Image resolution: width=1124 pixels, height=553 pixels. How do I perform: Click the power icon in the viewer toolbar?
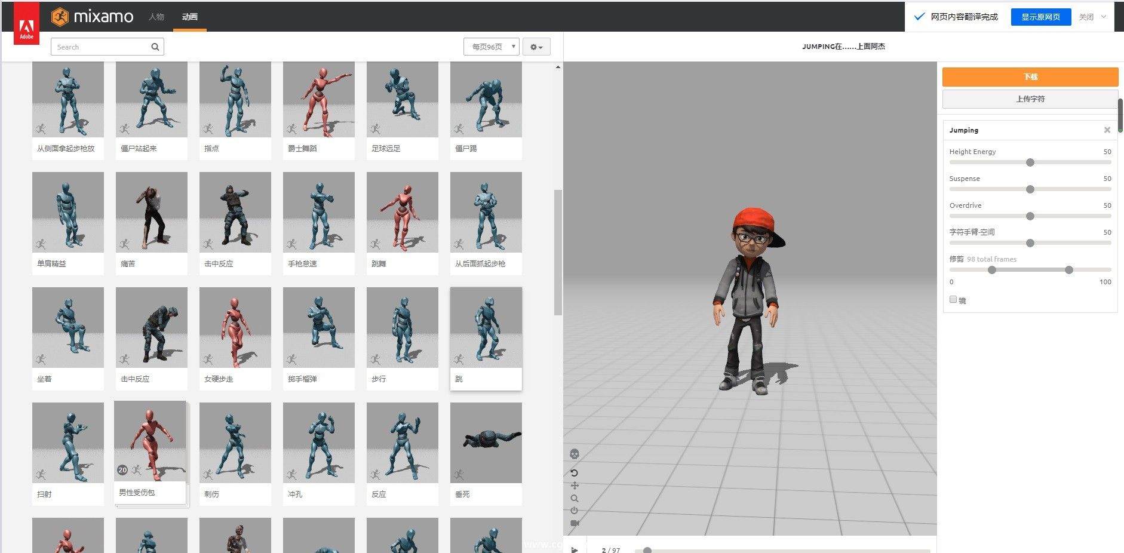(x=575, y=511)
